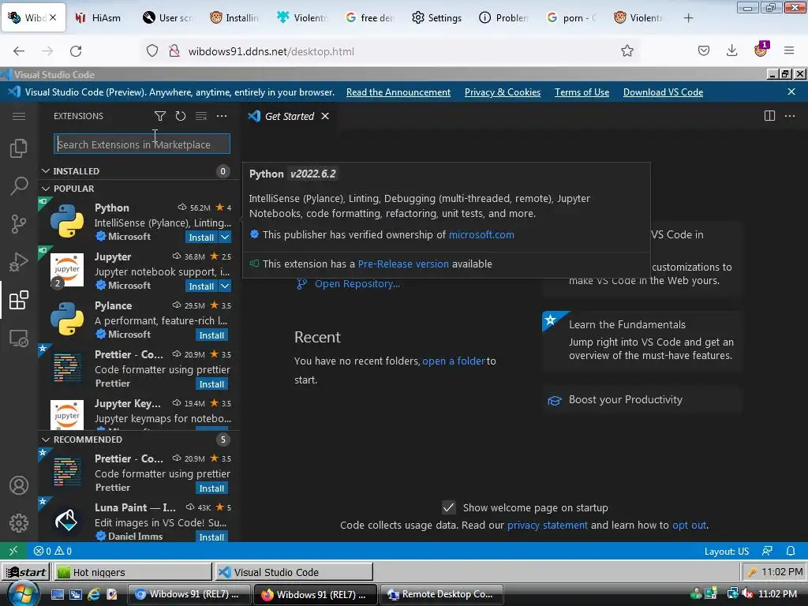
Task: Focus the Search Extensions in Marketplace field
Action: click(x=142, y=144)
